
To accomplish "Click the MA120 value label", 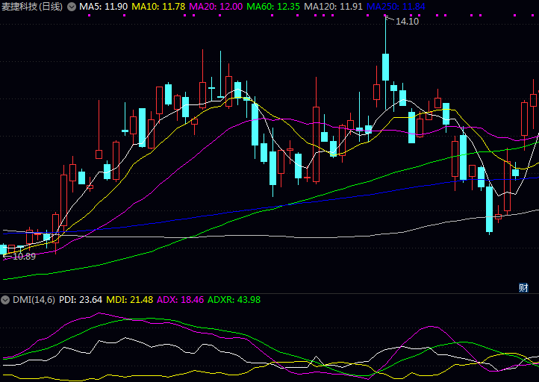I will 334,6.
